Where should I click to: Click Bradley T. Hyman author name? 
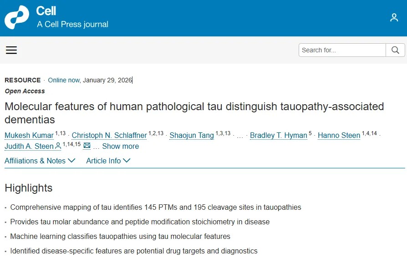point(278,135)
